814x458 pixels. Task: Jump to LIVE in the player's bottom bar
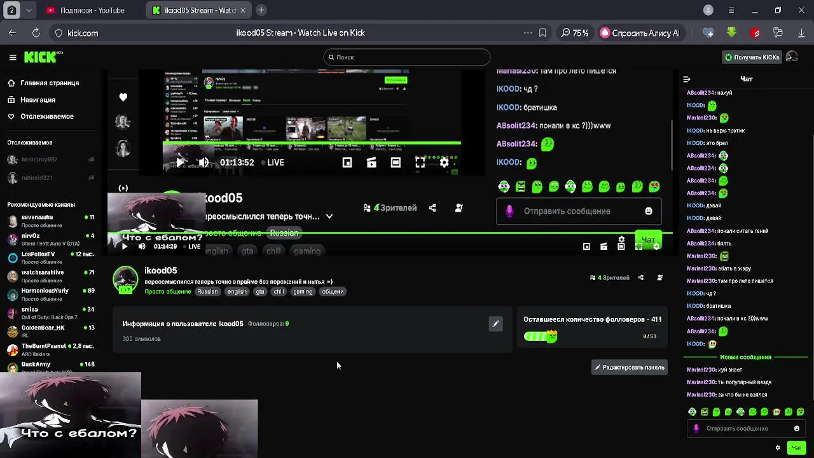191,247
